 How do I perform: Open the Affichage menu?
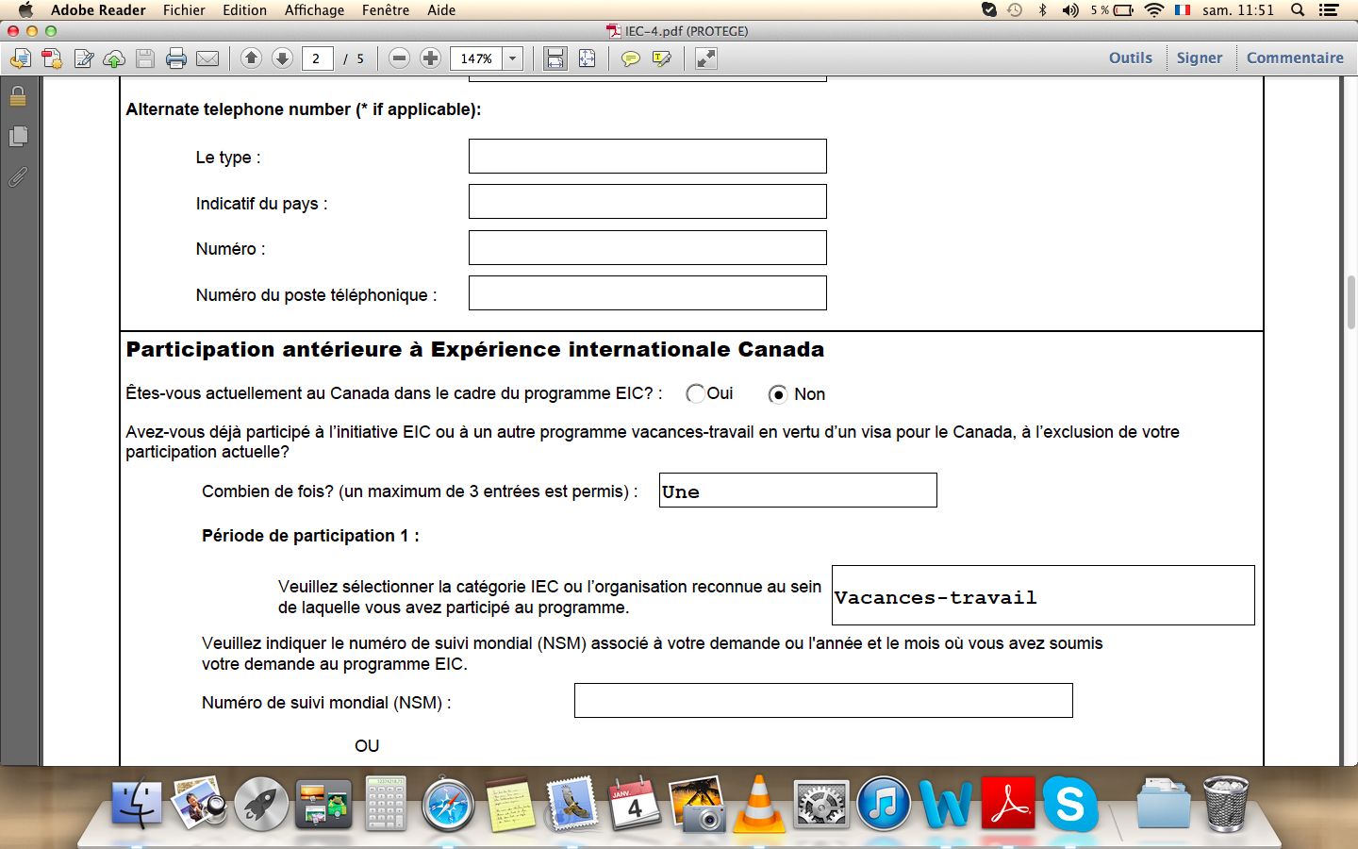click(x=314, y=10)
